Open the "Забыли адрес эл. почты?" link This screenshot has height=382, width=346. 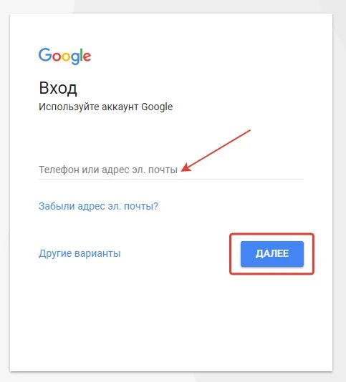(98, 206)
